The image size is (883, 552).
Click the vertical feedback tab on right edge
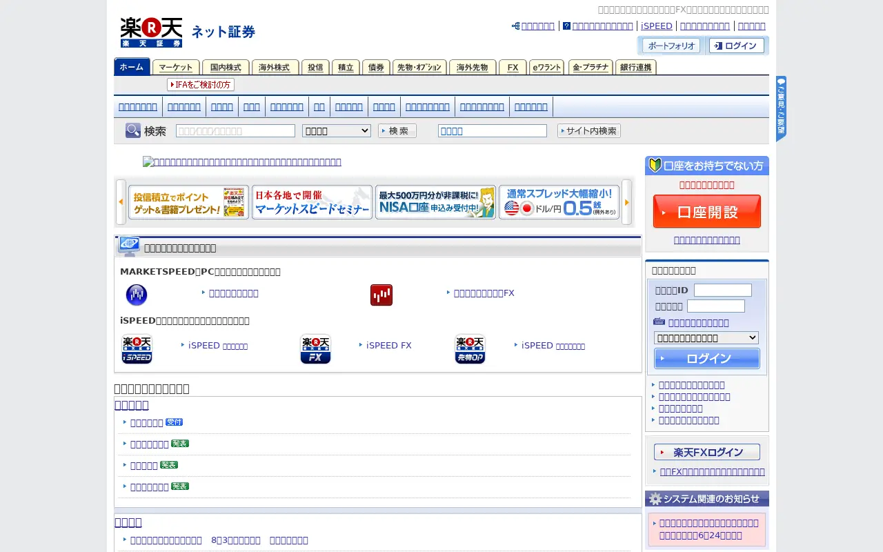[x=781, y=109]
